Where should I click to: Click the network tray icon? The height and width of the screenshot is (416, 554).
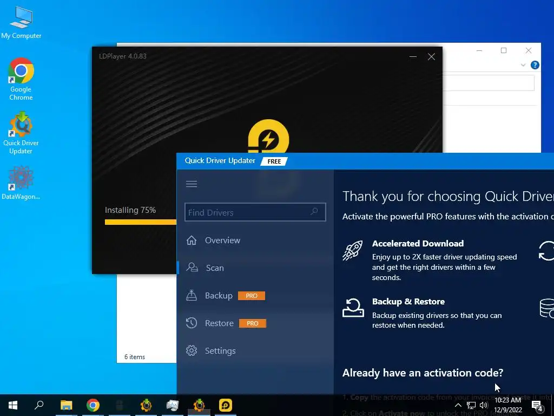tap(471, 405)
